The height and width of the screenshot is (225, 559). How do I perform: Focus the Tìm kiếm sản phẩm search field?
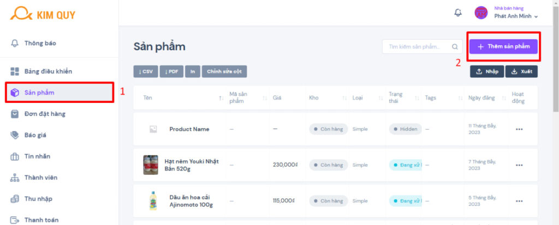point(422,47)
